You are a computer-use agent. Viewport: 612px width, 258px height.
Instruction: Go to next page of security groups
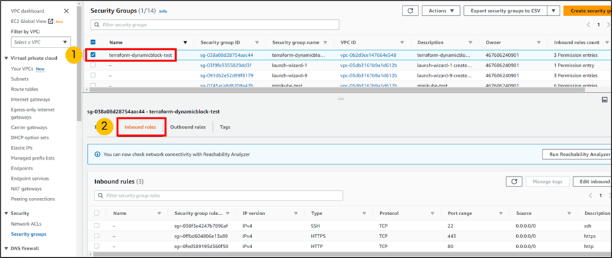coord(609,24)
